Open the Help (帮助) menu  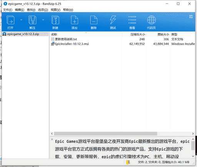tap(68, 10)
